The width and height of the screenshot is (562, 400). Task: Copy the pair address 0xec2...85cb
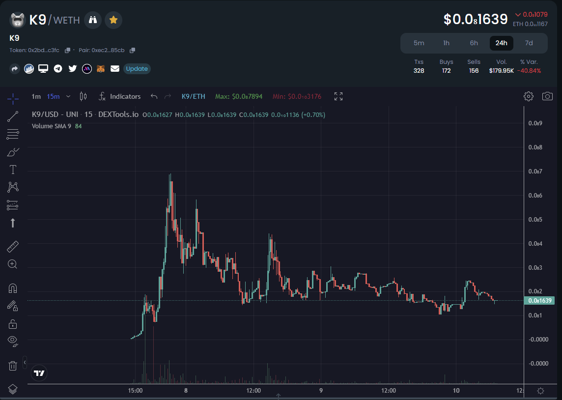[x=132, y=51]
